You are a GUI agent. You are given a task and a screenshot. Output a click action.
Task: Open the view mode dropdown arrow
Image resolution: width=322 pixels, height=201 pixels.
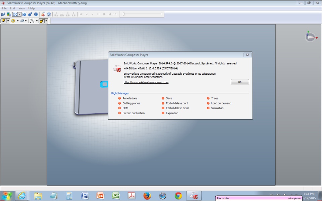point(20,14)
